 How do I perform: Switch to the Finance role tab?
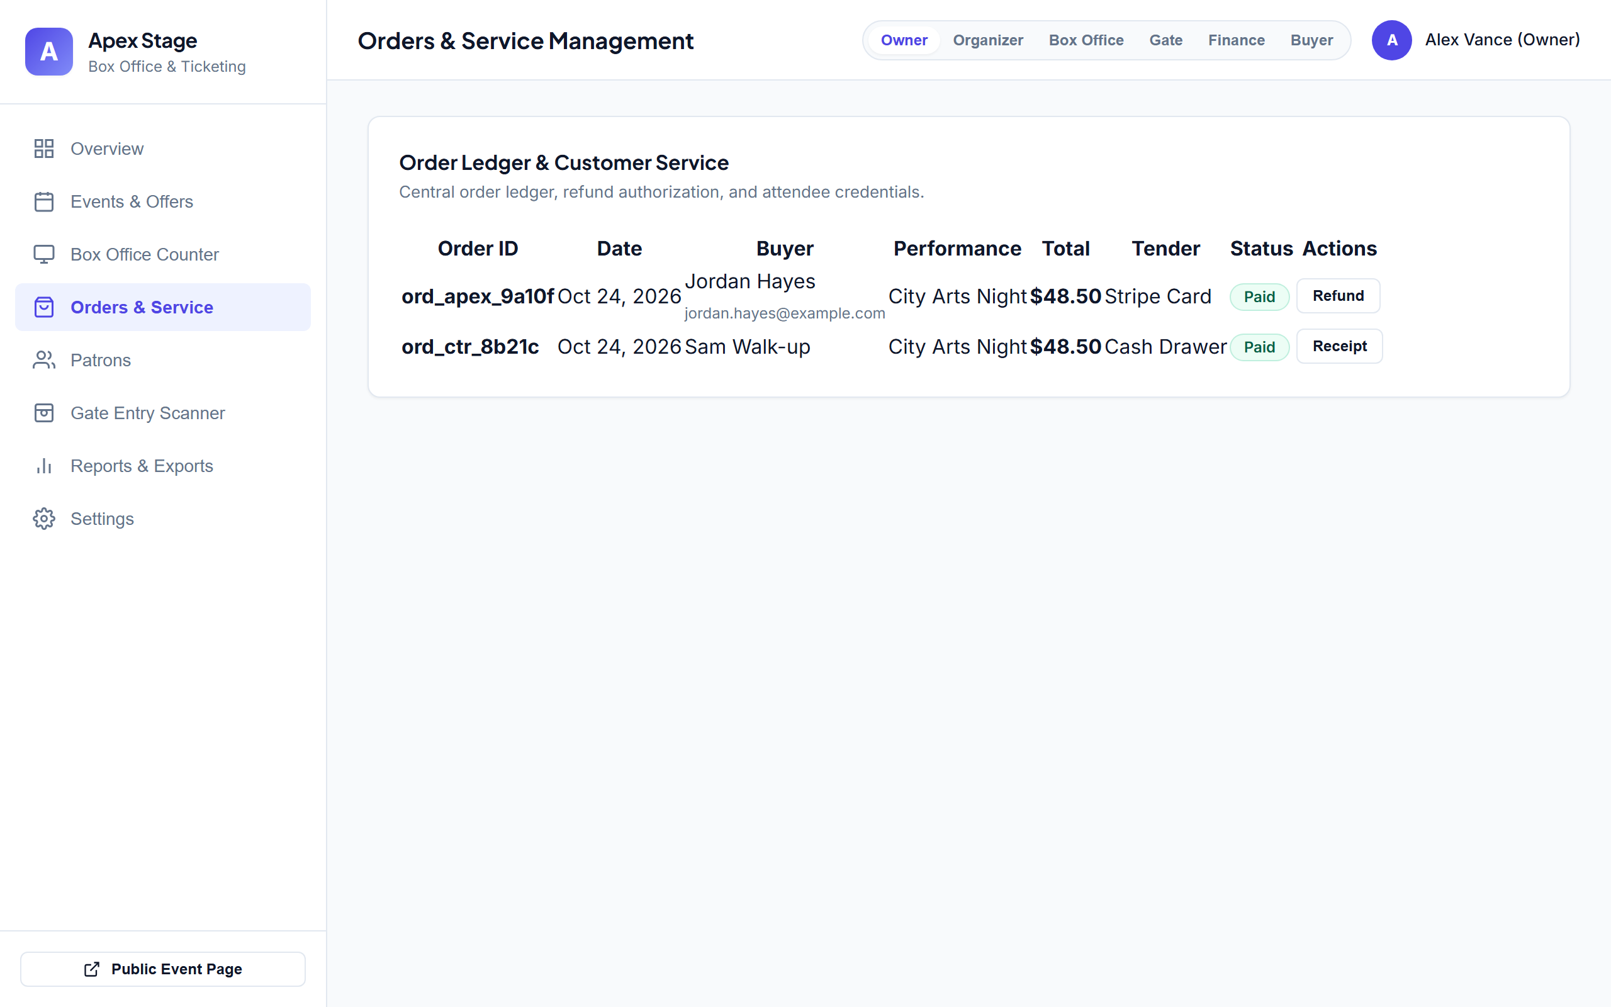click(x=1236, y=40)
